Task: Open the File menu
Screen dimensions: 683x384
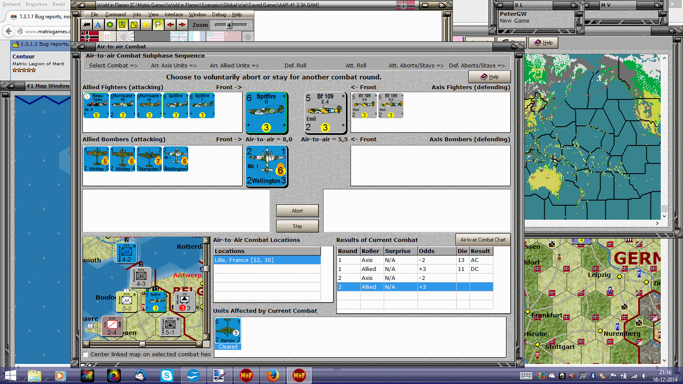Action: (x=94, y=15)
